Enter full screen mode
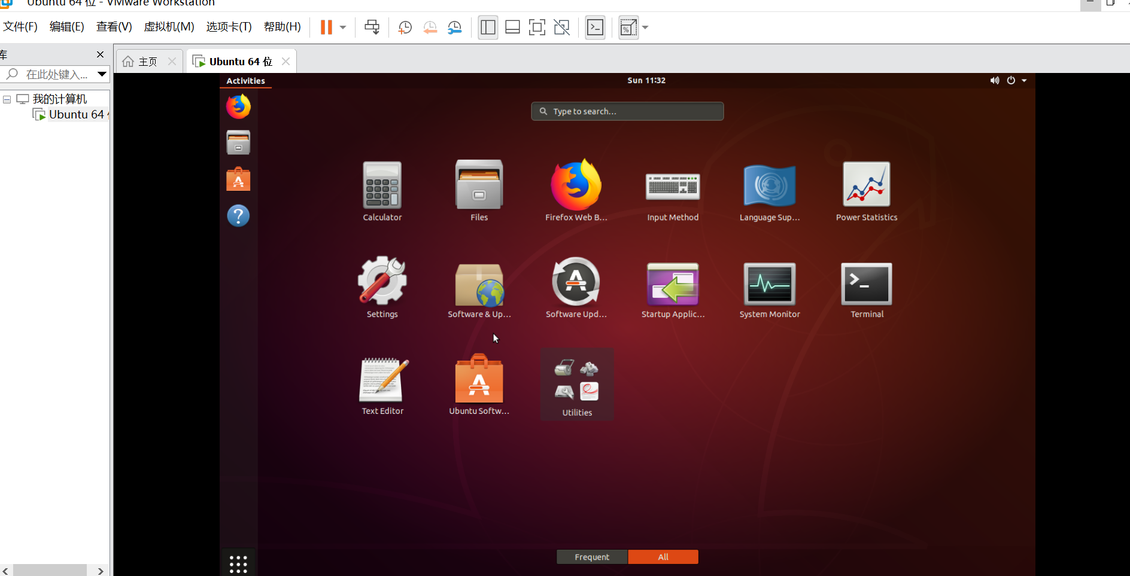The width and height of the screenshot is (1130, 576). coord(537,28)
